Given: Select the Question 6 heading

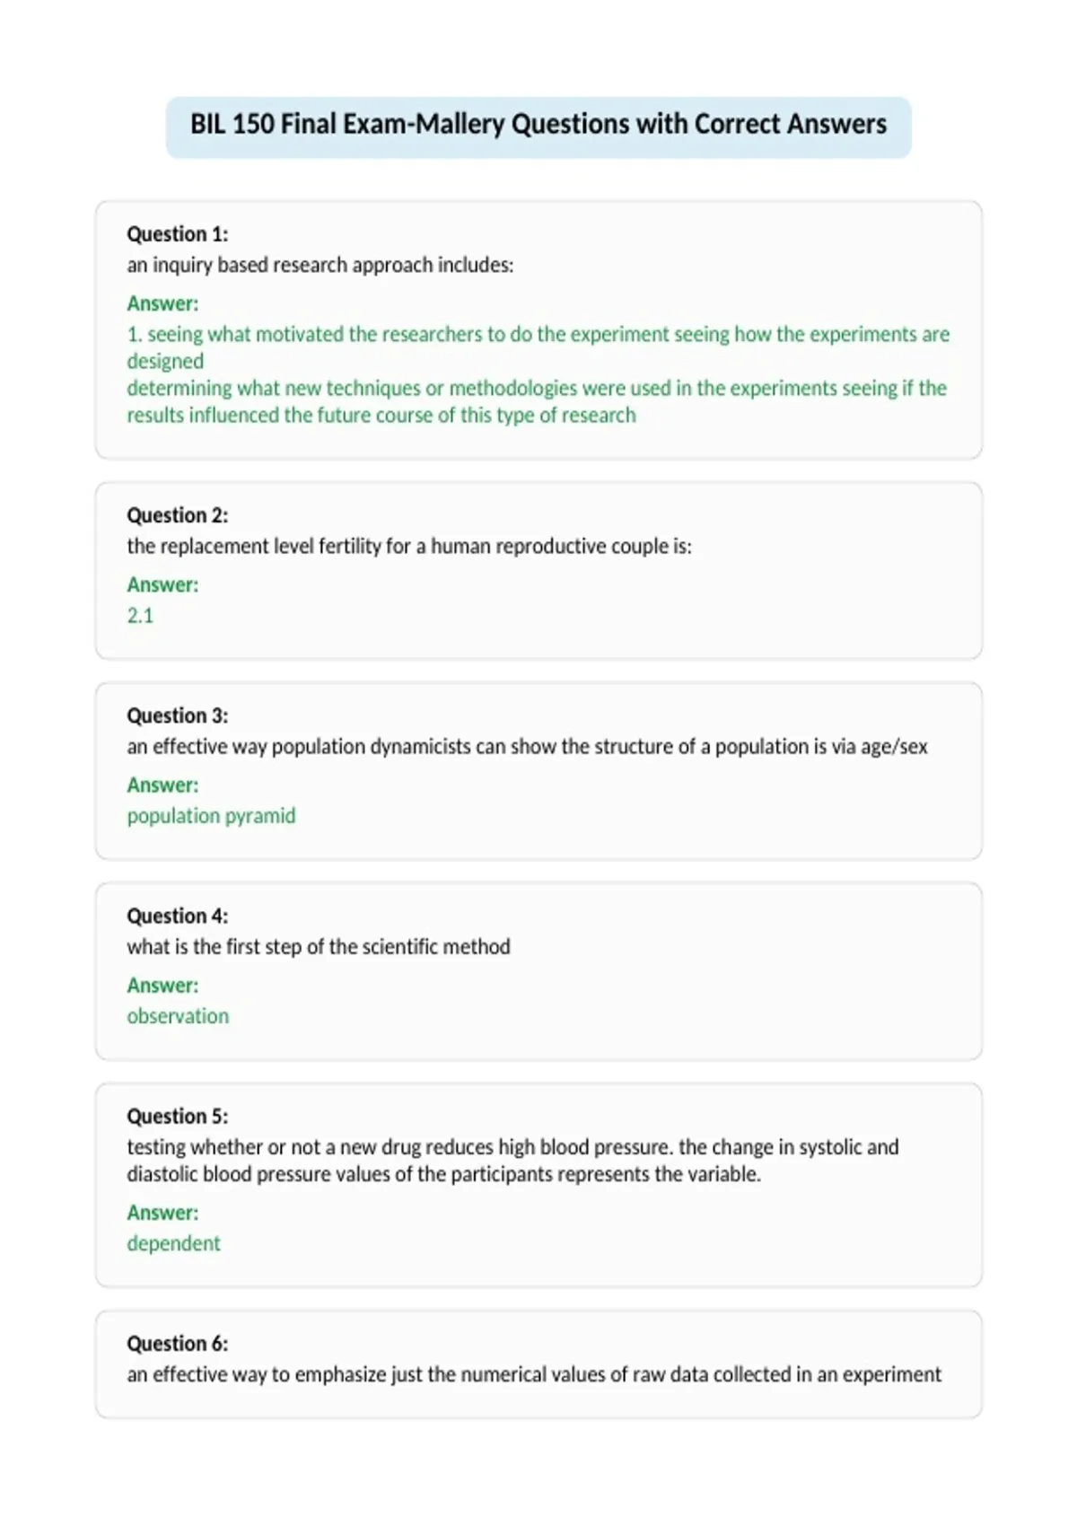Looking at the screenshot, I should click(x=178, y=1343).
